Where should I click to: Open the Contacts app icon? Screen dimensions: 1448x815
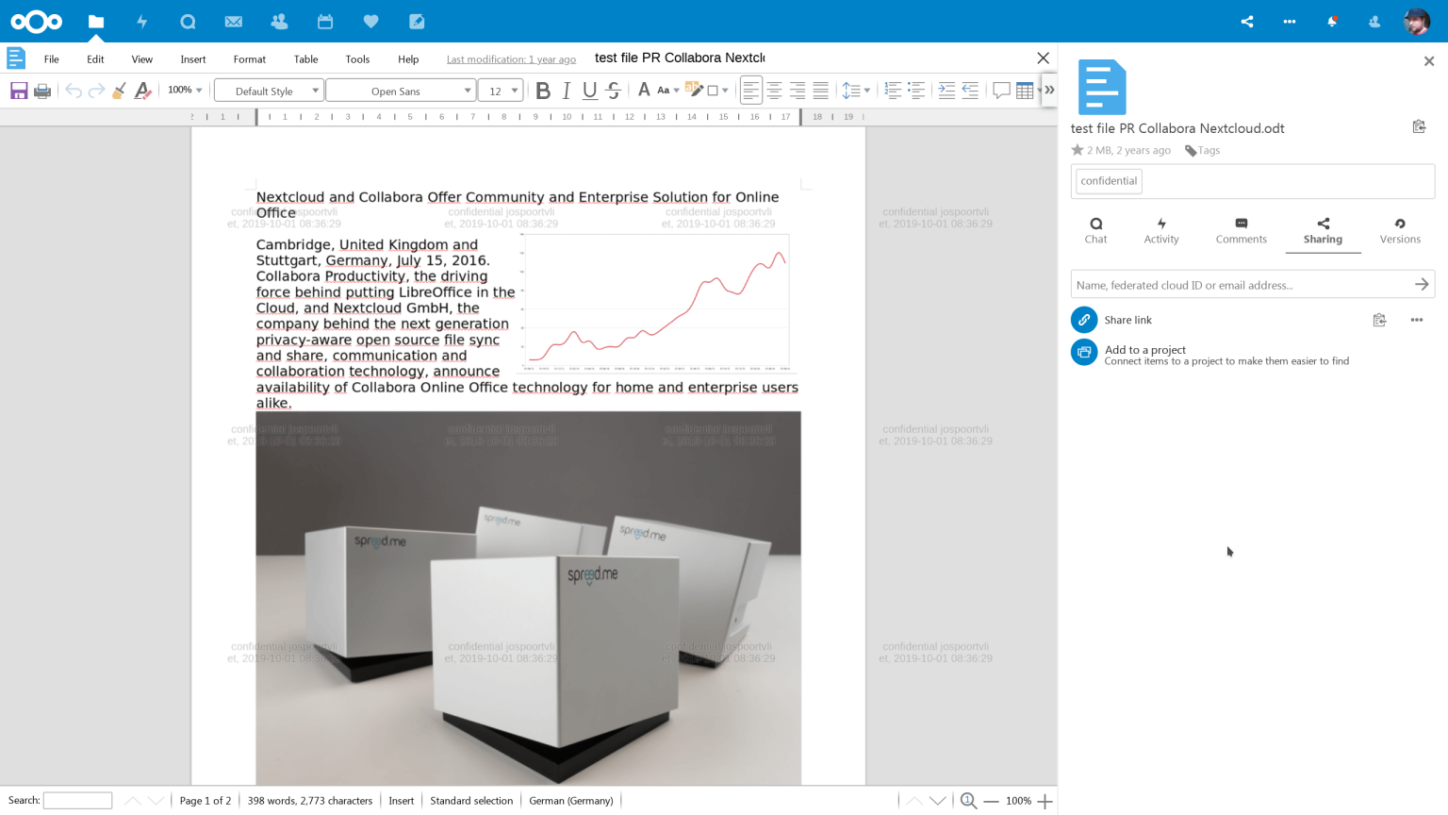(x=279, y=21)
